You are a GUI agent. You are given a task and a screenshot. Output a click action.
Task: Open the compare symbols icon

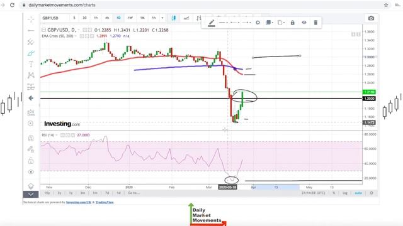pyautogui.click(x=199, y=18)
